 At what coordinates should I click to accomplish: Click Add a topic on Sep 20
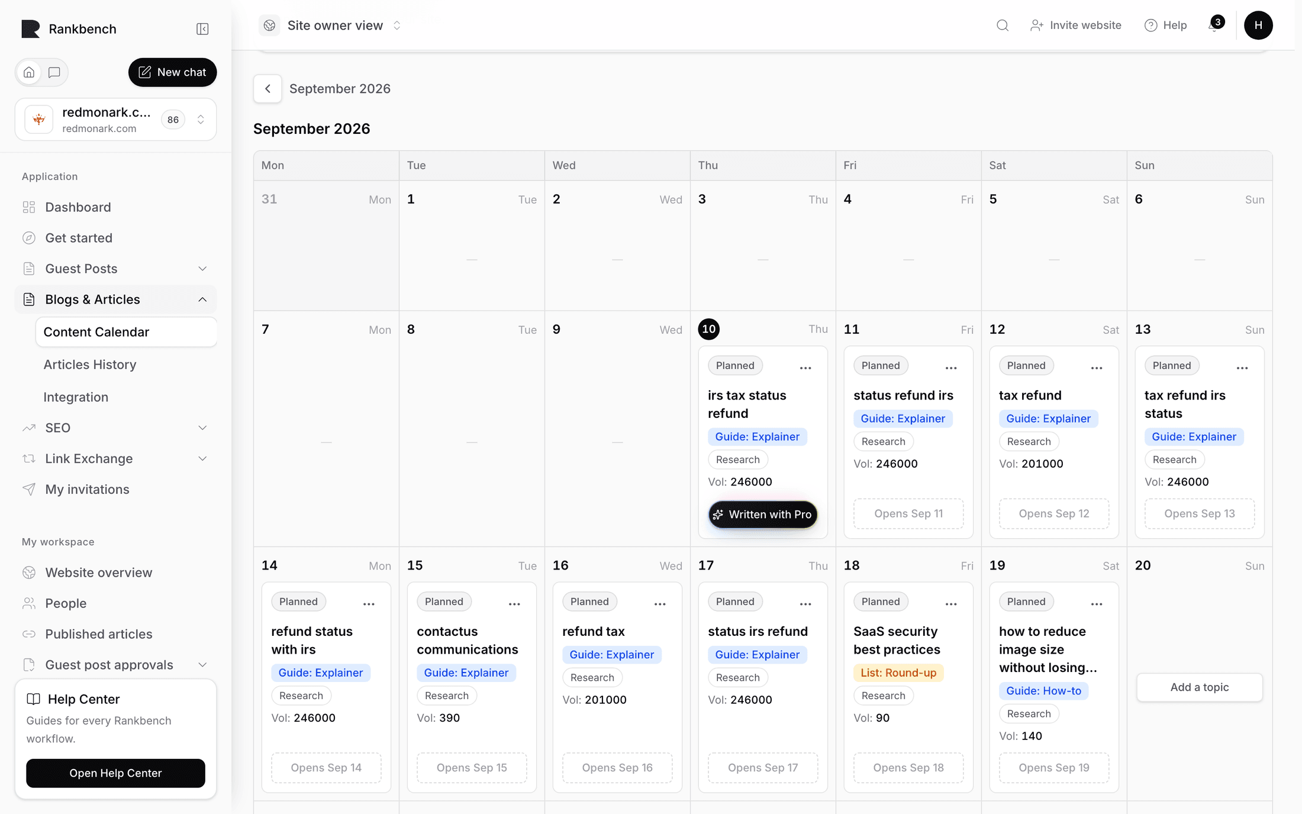point(1199,687)
